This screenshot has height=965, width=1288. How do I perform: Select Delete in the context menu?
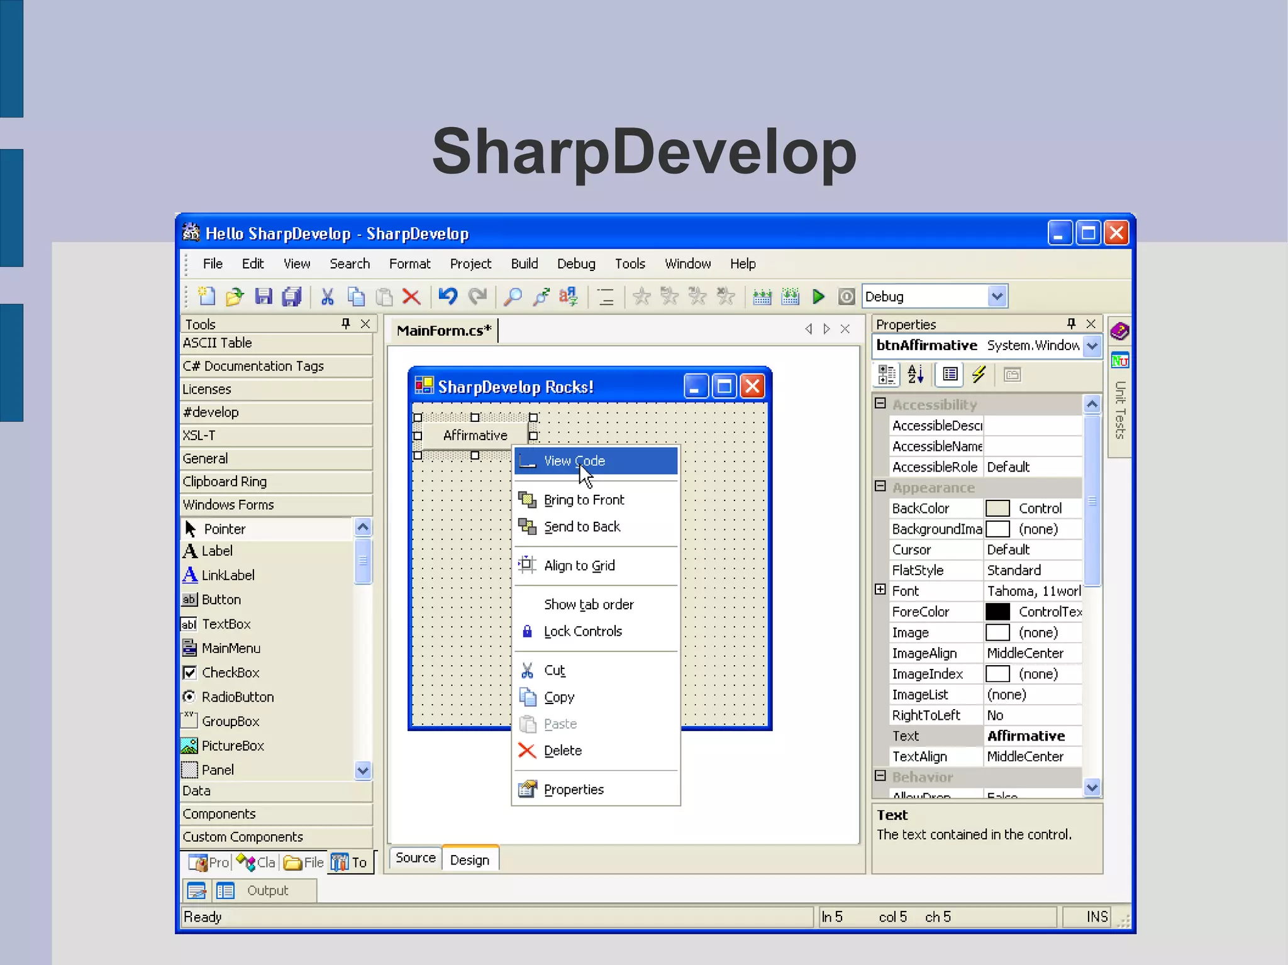tap(596, 751)
